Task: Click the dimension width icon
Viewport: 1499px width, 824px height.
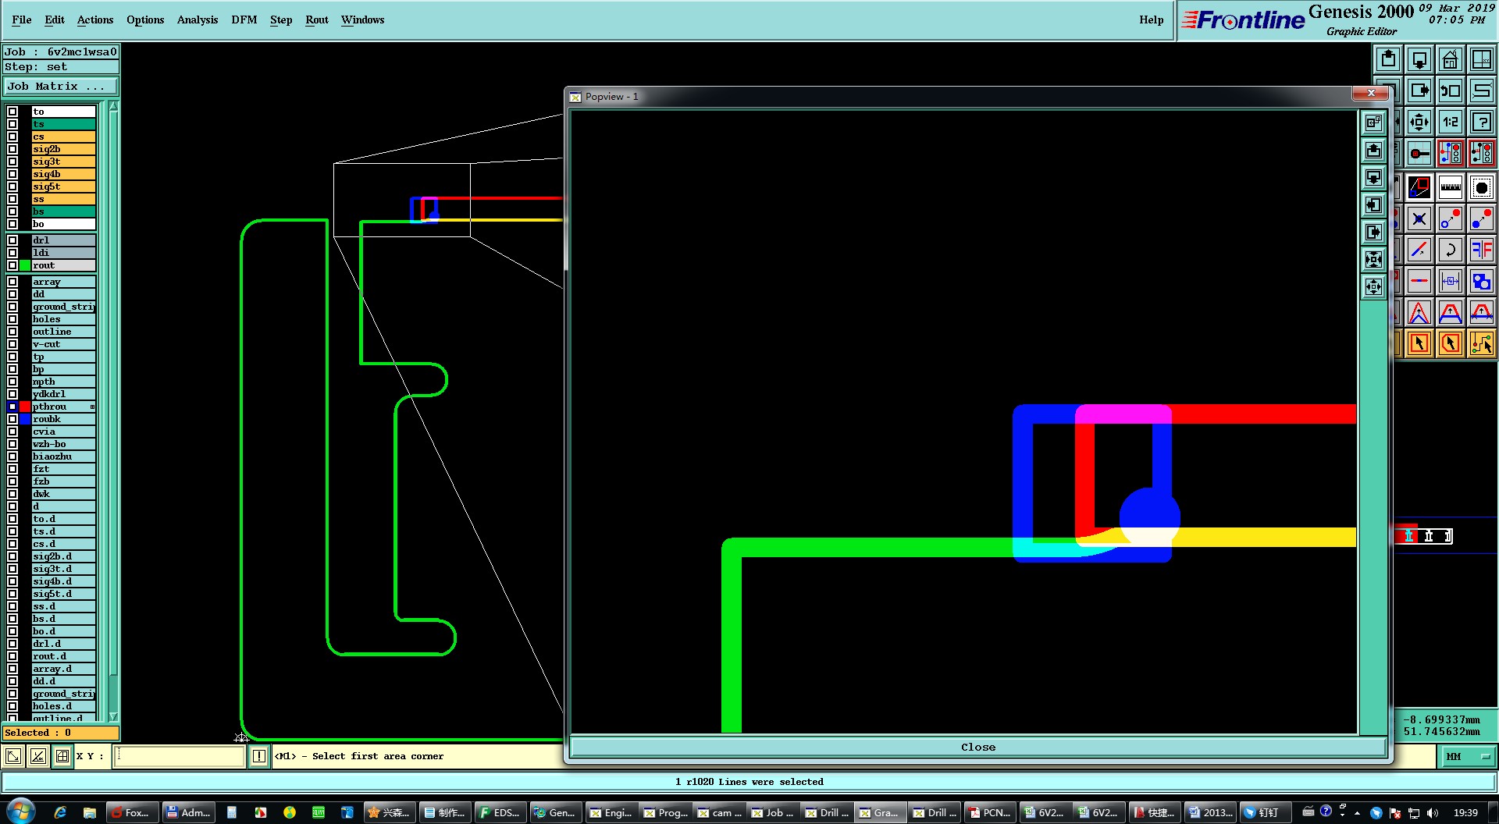Action: pos(1451,281)
